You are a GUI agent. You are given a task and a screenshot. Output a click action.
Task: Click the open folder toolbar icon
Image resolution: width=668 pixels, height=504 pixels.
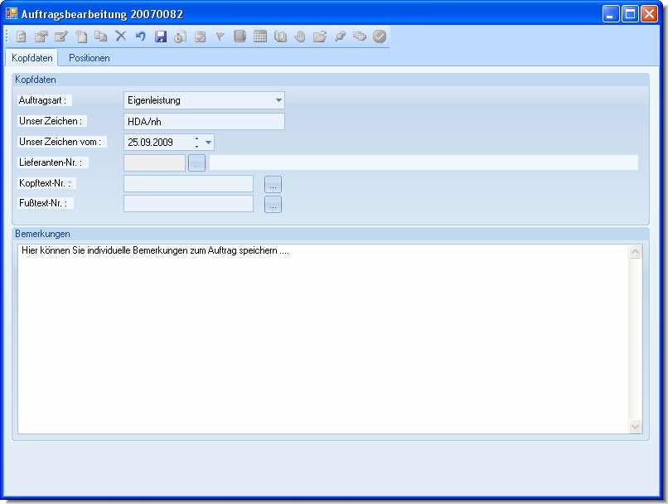(320, 36)
